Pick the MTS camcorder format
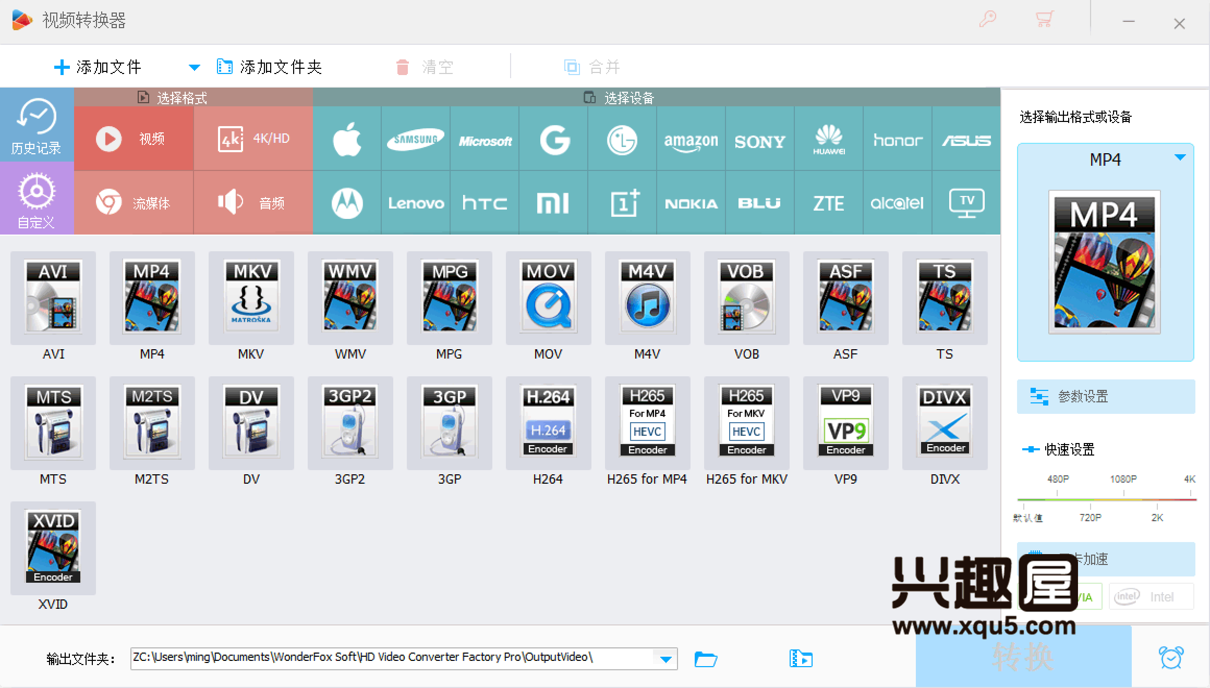The height and width of the screenshot is (688, 1210). click(x=53, y=423)
